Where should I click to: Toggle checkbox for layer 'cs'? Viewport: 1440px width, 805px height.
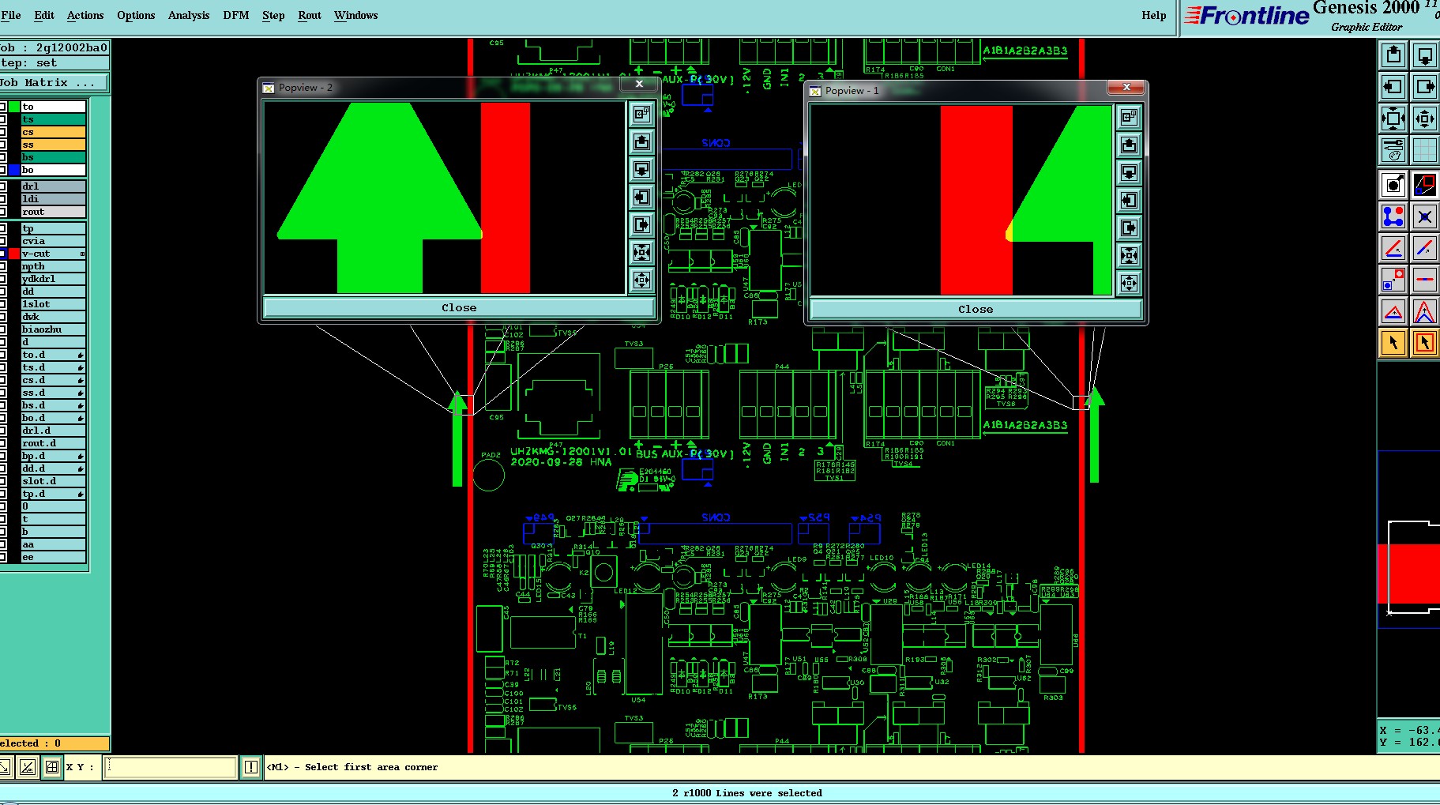[x=3, y=132]
